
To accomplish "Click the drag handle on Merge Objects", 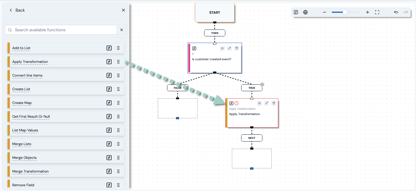I will [x=118, y=158].
